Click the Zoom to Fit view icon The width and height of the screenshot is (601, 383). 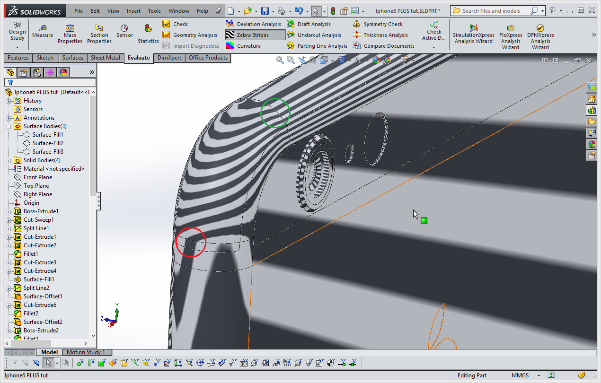[280, 60]
